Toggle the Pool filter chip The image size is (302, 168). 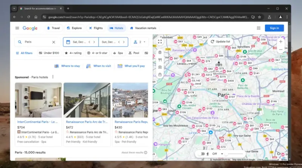134,53
